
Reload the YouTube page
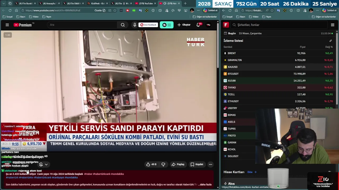pos(10,10)
